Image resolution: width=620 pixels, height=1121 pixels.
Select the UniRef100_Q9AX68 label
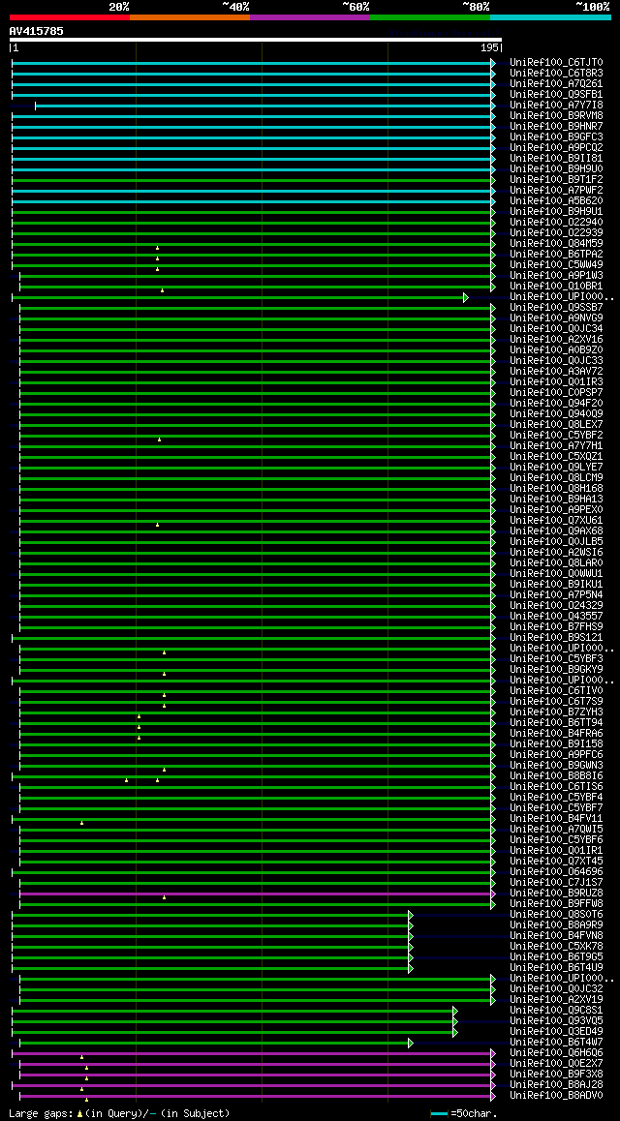click(556, 531)
